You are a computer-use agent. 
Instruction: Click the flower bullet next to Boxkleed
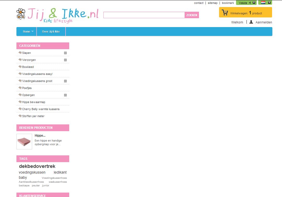[x=20, y=67]
